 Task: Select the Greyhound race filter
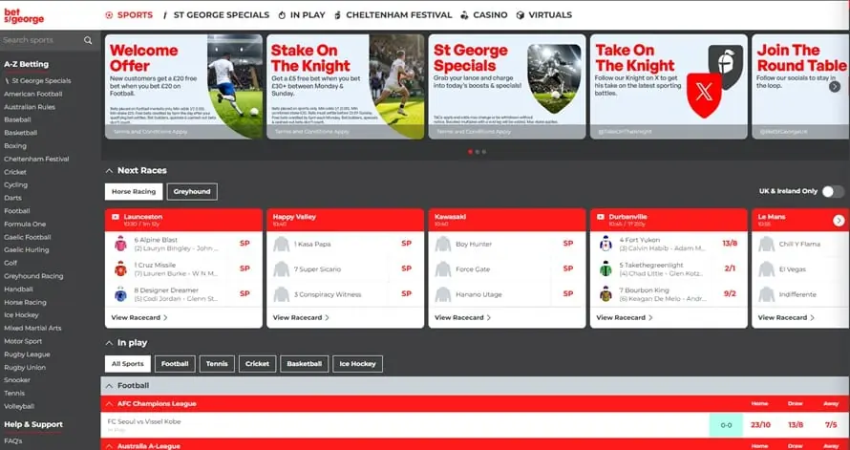[x=192, y=192]
